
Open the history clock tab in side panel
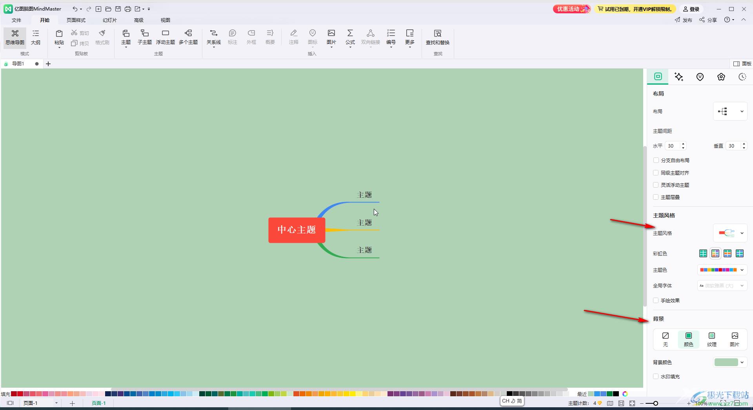(x=742, y=77)
